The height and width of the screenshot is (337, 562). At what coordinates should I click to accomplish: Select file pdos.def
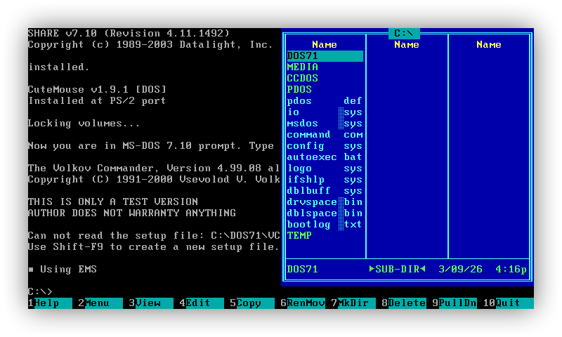[325, 100]
